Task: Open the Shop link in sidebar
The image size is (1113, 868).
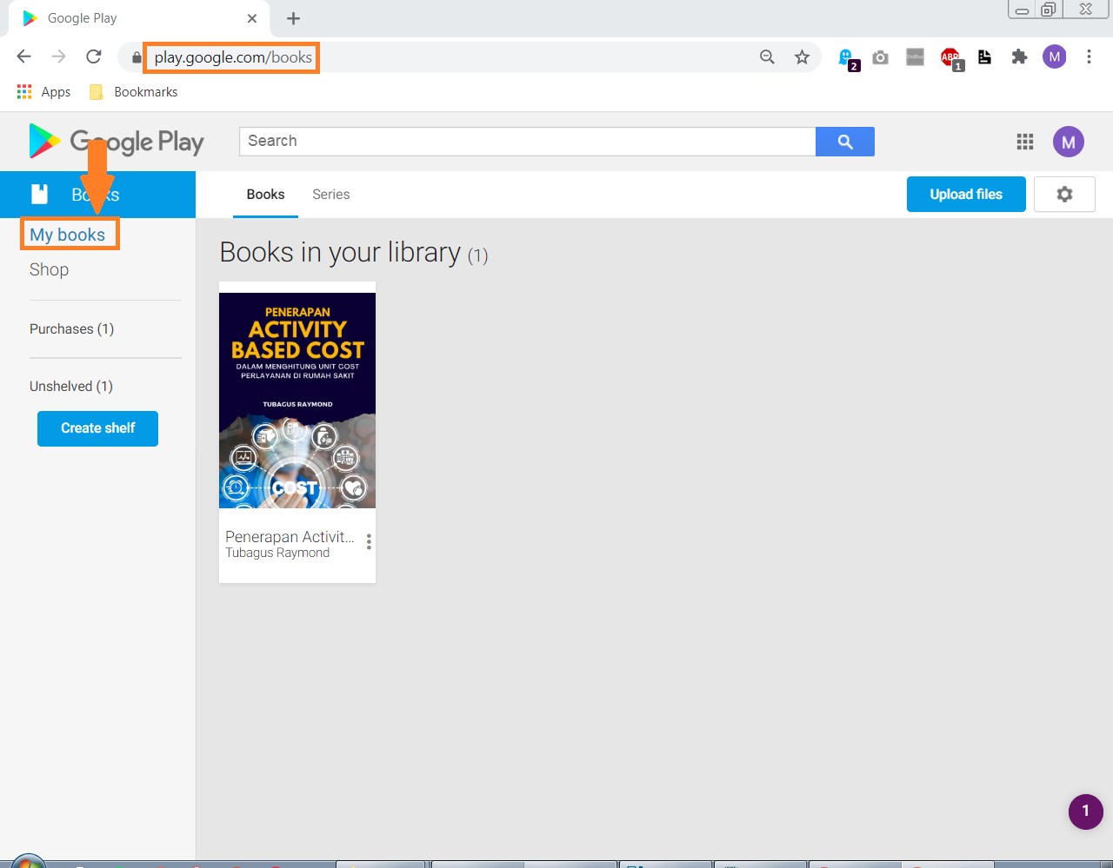Action: (x=49, y=270)
